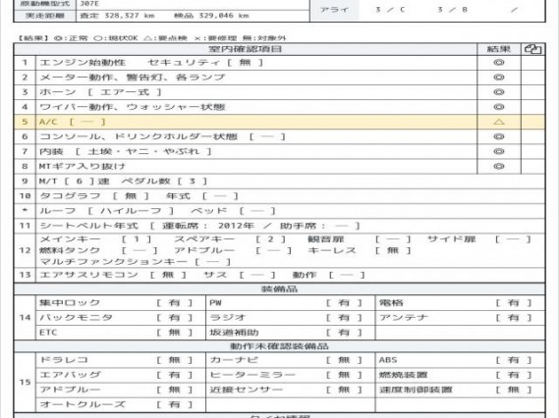Click the ルーフ [ハイルーフ] entry
The height and width of the screenshot is (418, 559).
pyautogui.click(x=107, y=211)
